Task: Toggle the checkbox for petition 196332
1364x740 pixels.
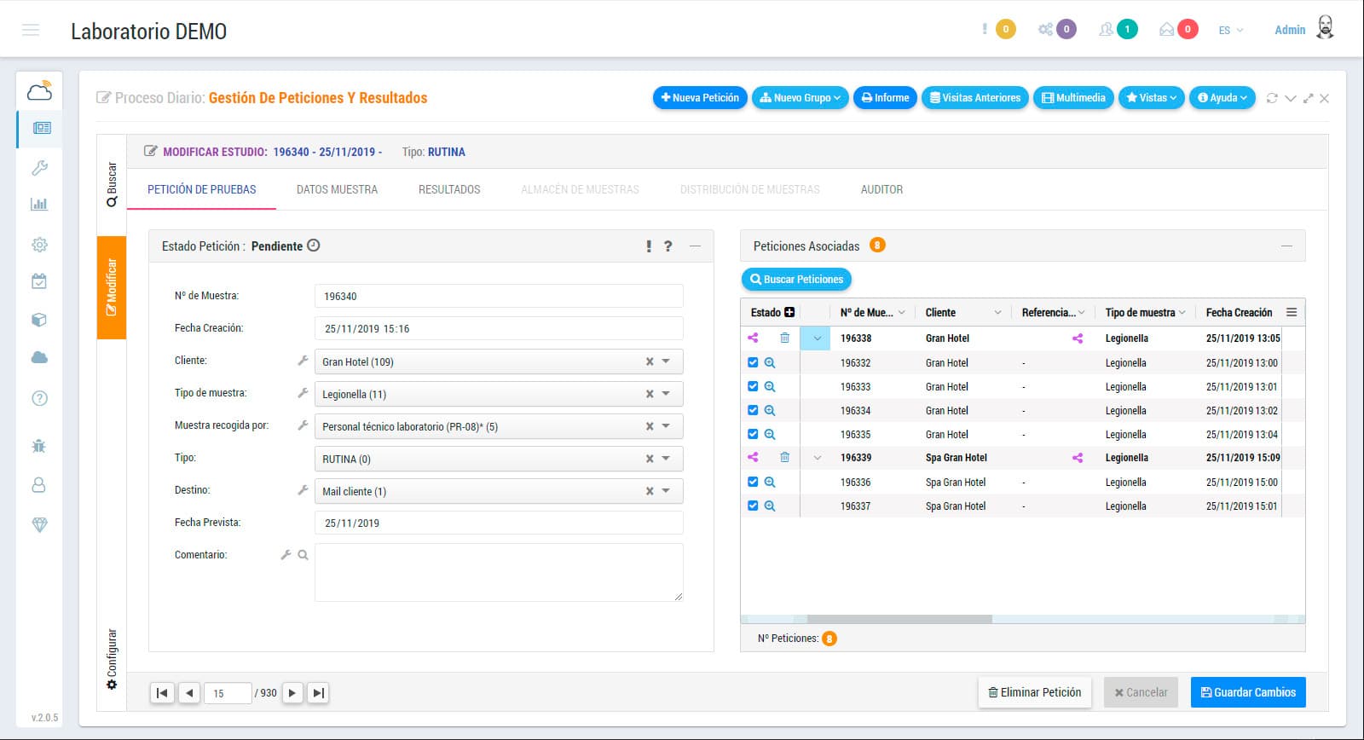Action: (x=753, y=362)
